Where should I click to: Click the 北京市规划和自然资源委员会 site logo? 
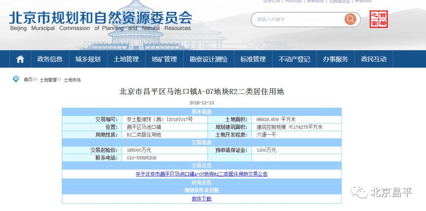pos(101,21)
